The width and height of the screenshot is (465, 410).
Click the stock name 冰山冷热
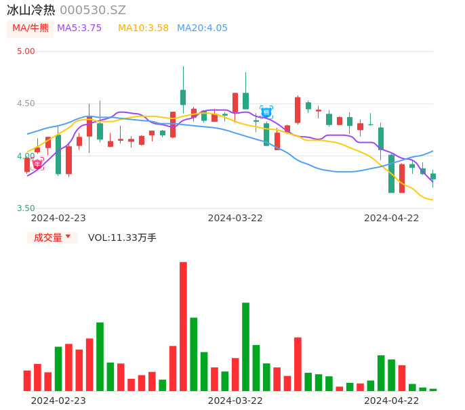coord(31,10)
